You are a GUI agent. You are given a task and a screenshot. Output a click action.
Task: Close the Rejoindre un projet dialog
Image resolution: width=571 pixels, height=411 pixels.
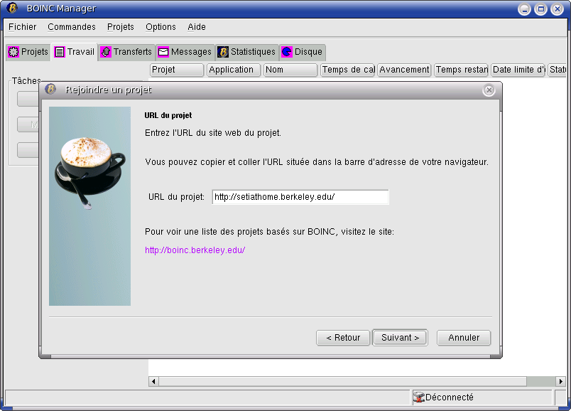[x=489, y=90]
